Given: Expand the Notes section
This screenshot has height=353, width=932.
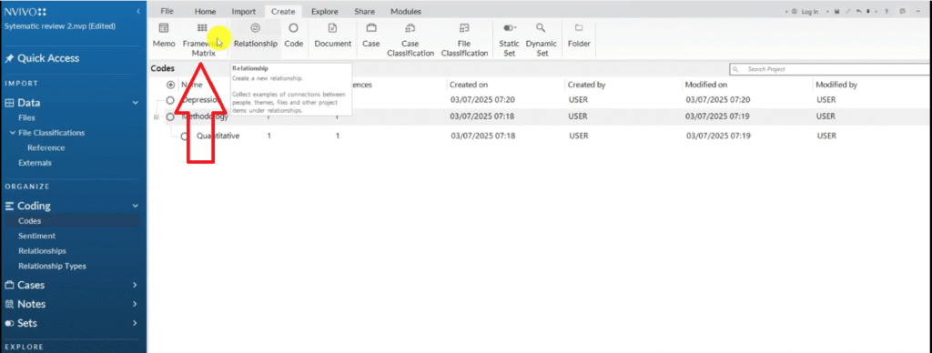Looking at the screenshot, I should click(135, 304).
